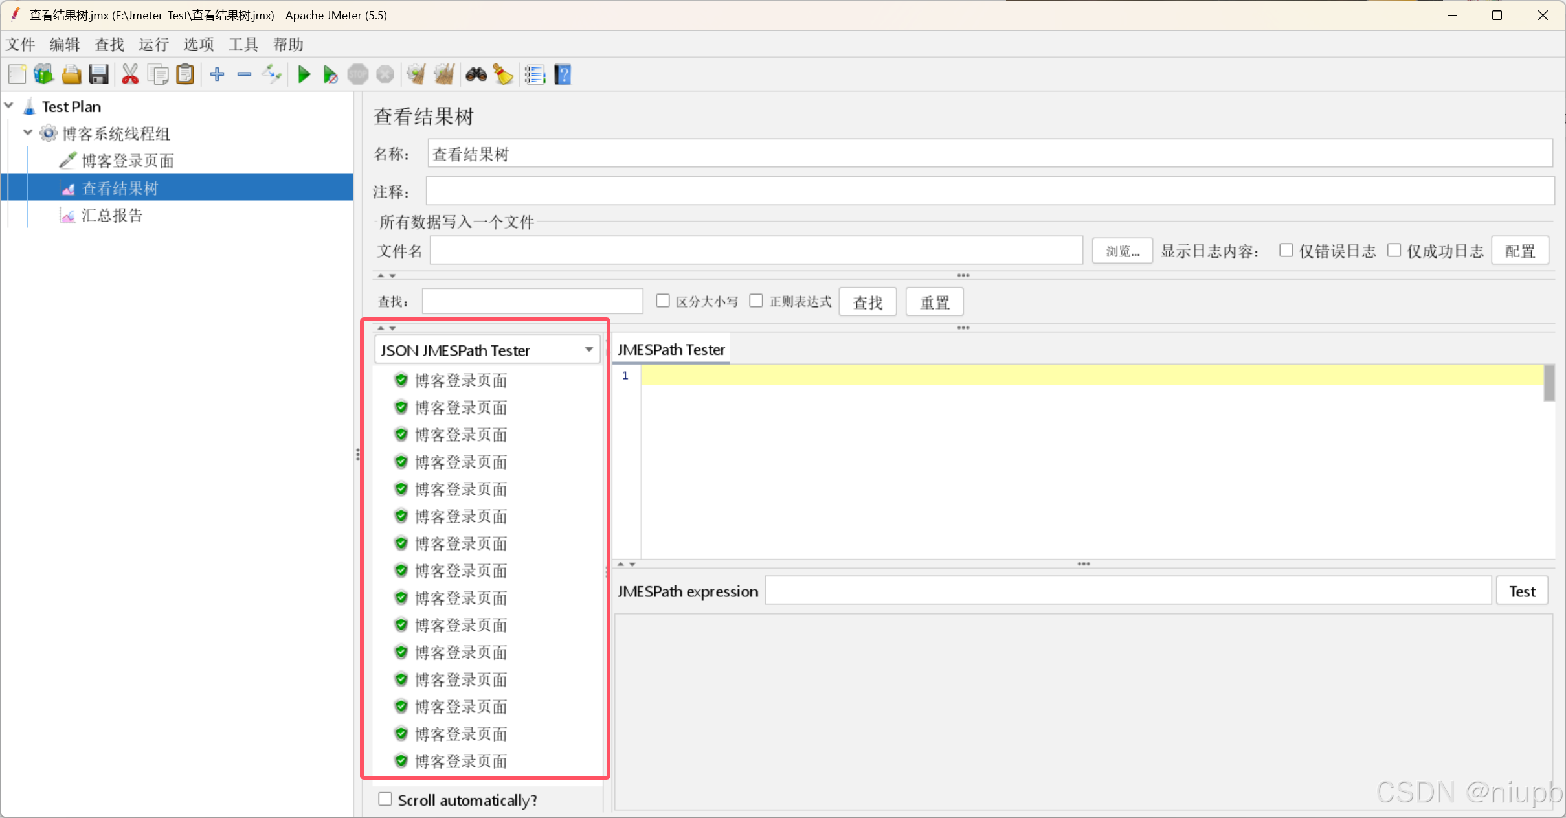Click the blue plus Expand icon
Viewport: 1566px width, 818px height.
pos(218,74)
